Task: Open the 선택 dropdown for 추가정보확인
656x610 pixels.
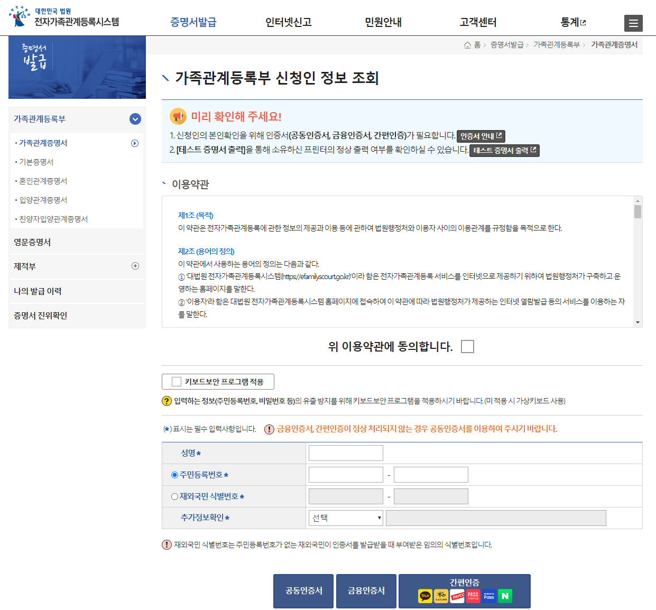Action: (345, 517)
